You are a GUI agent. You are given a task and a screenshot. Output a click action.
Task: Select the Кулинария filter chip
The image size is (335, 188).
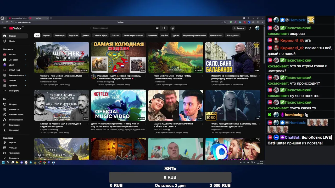pyautogui.click(x=152, y=36)
